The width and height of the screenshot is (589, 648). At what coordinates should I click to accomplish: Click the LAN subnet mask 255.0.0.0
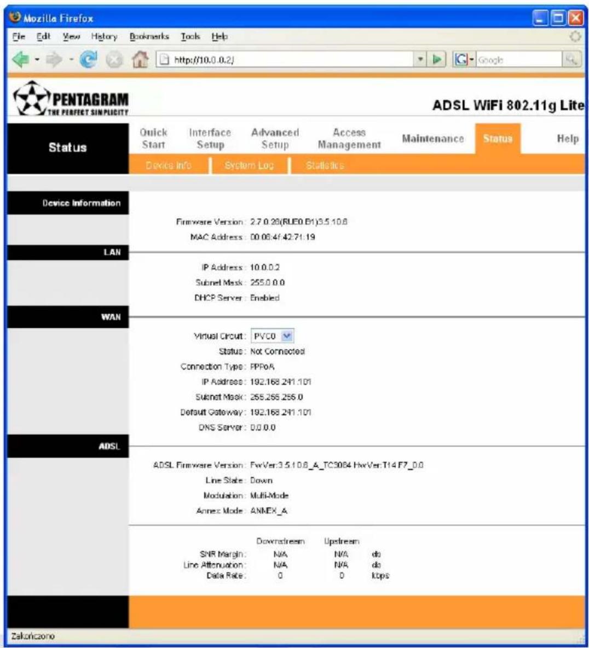[268, 282]
